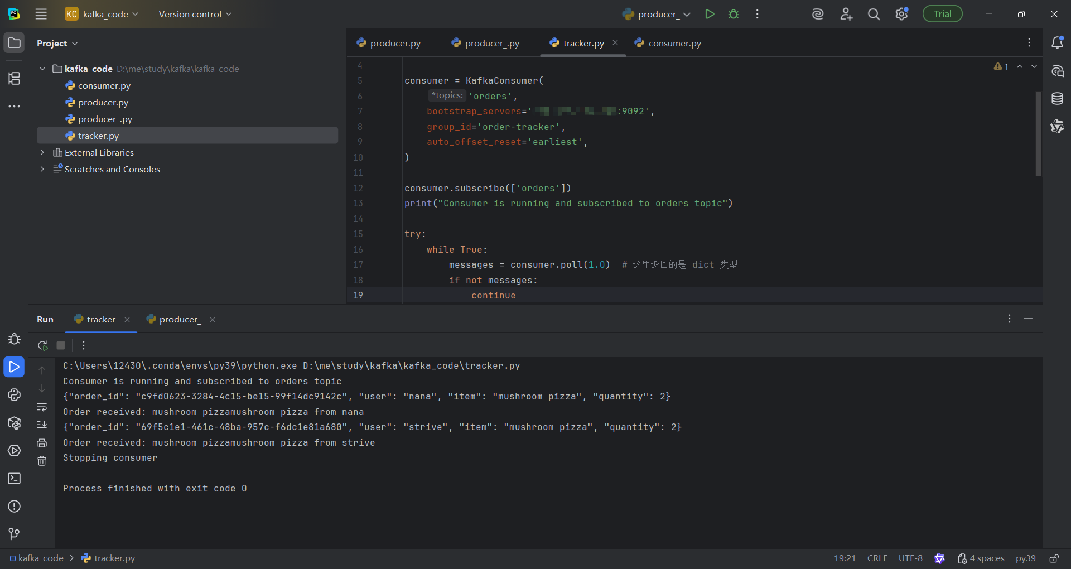The image size is (1071, 569).
Task: Open editor tabs options menu
Action: (x=1029, y=42)
